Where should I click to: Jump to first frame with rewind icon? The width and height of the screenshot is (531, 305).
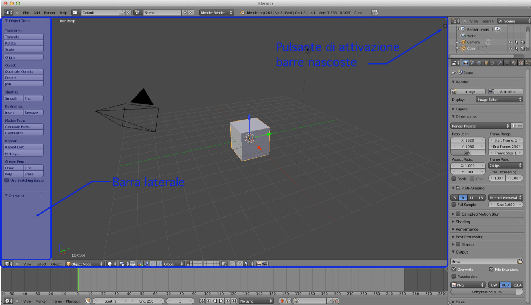click(202, 301)
